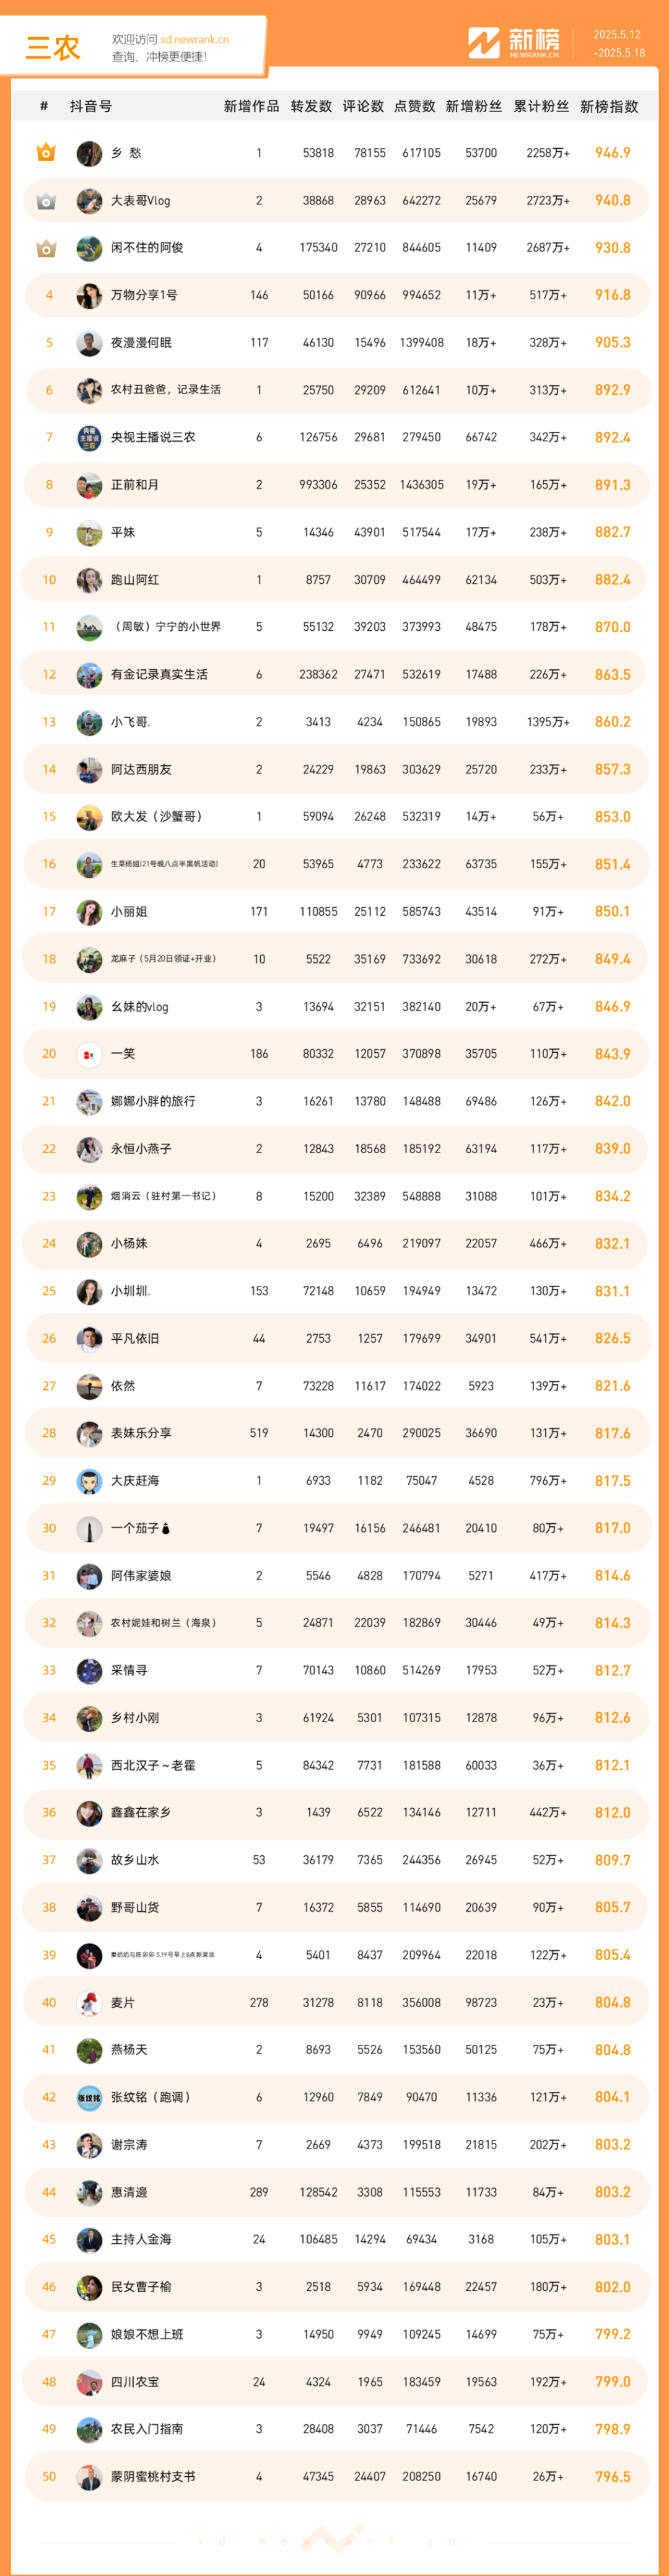Open the avatar of 乡愁
669x2576 pixels.
point(89,154)
